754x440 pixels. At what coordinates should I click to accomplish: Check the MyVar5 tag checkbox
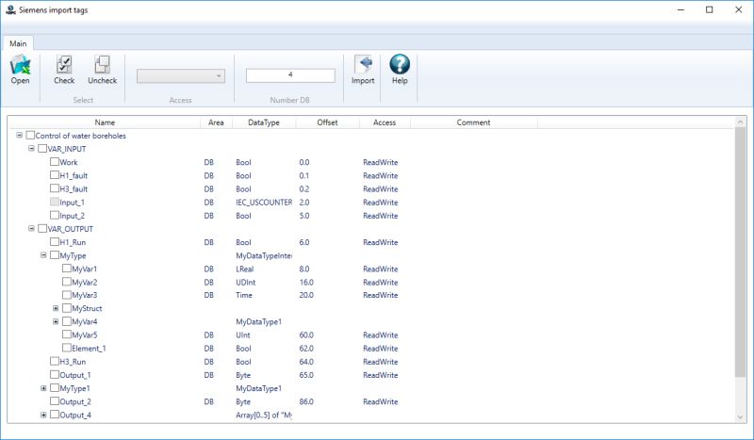[x=66, y=334]
